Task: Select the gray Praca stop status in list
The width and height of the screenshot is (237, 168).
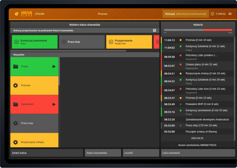Action: coord(34,123)
